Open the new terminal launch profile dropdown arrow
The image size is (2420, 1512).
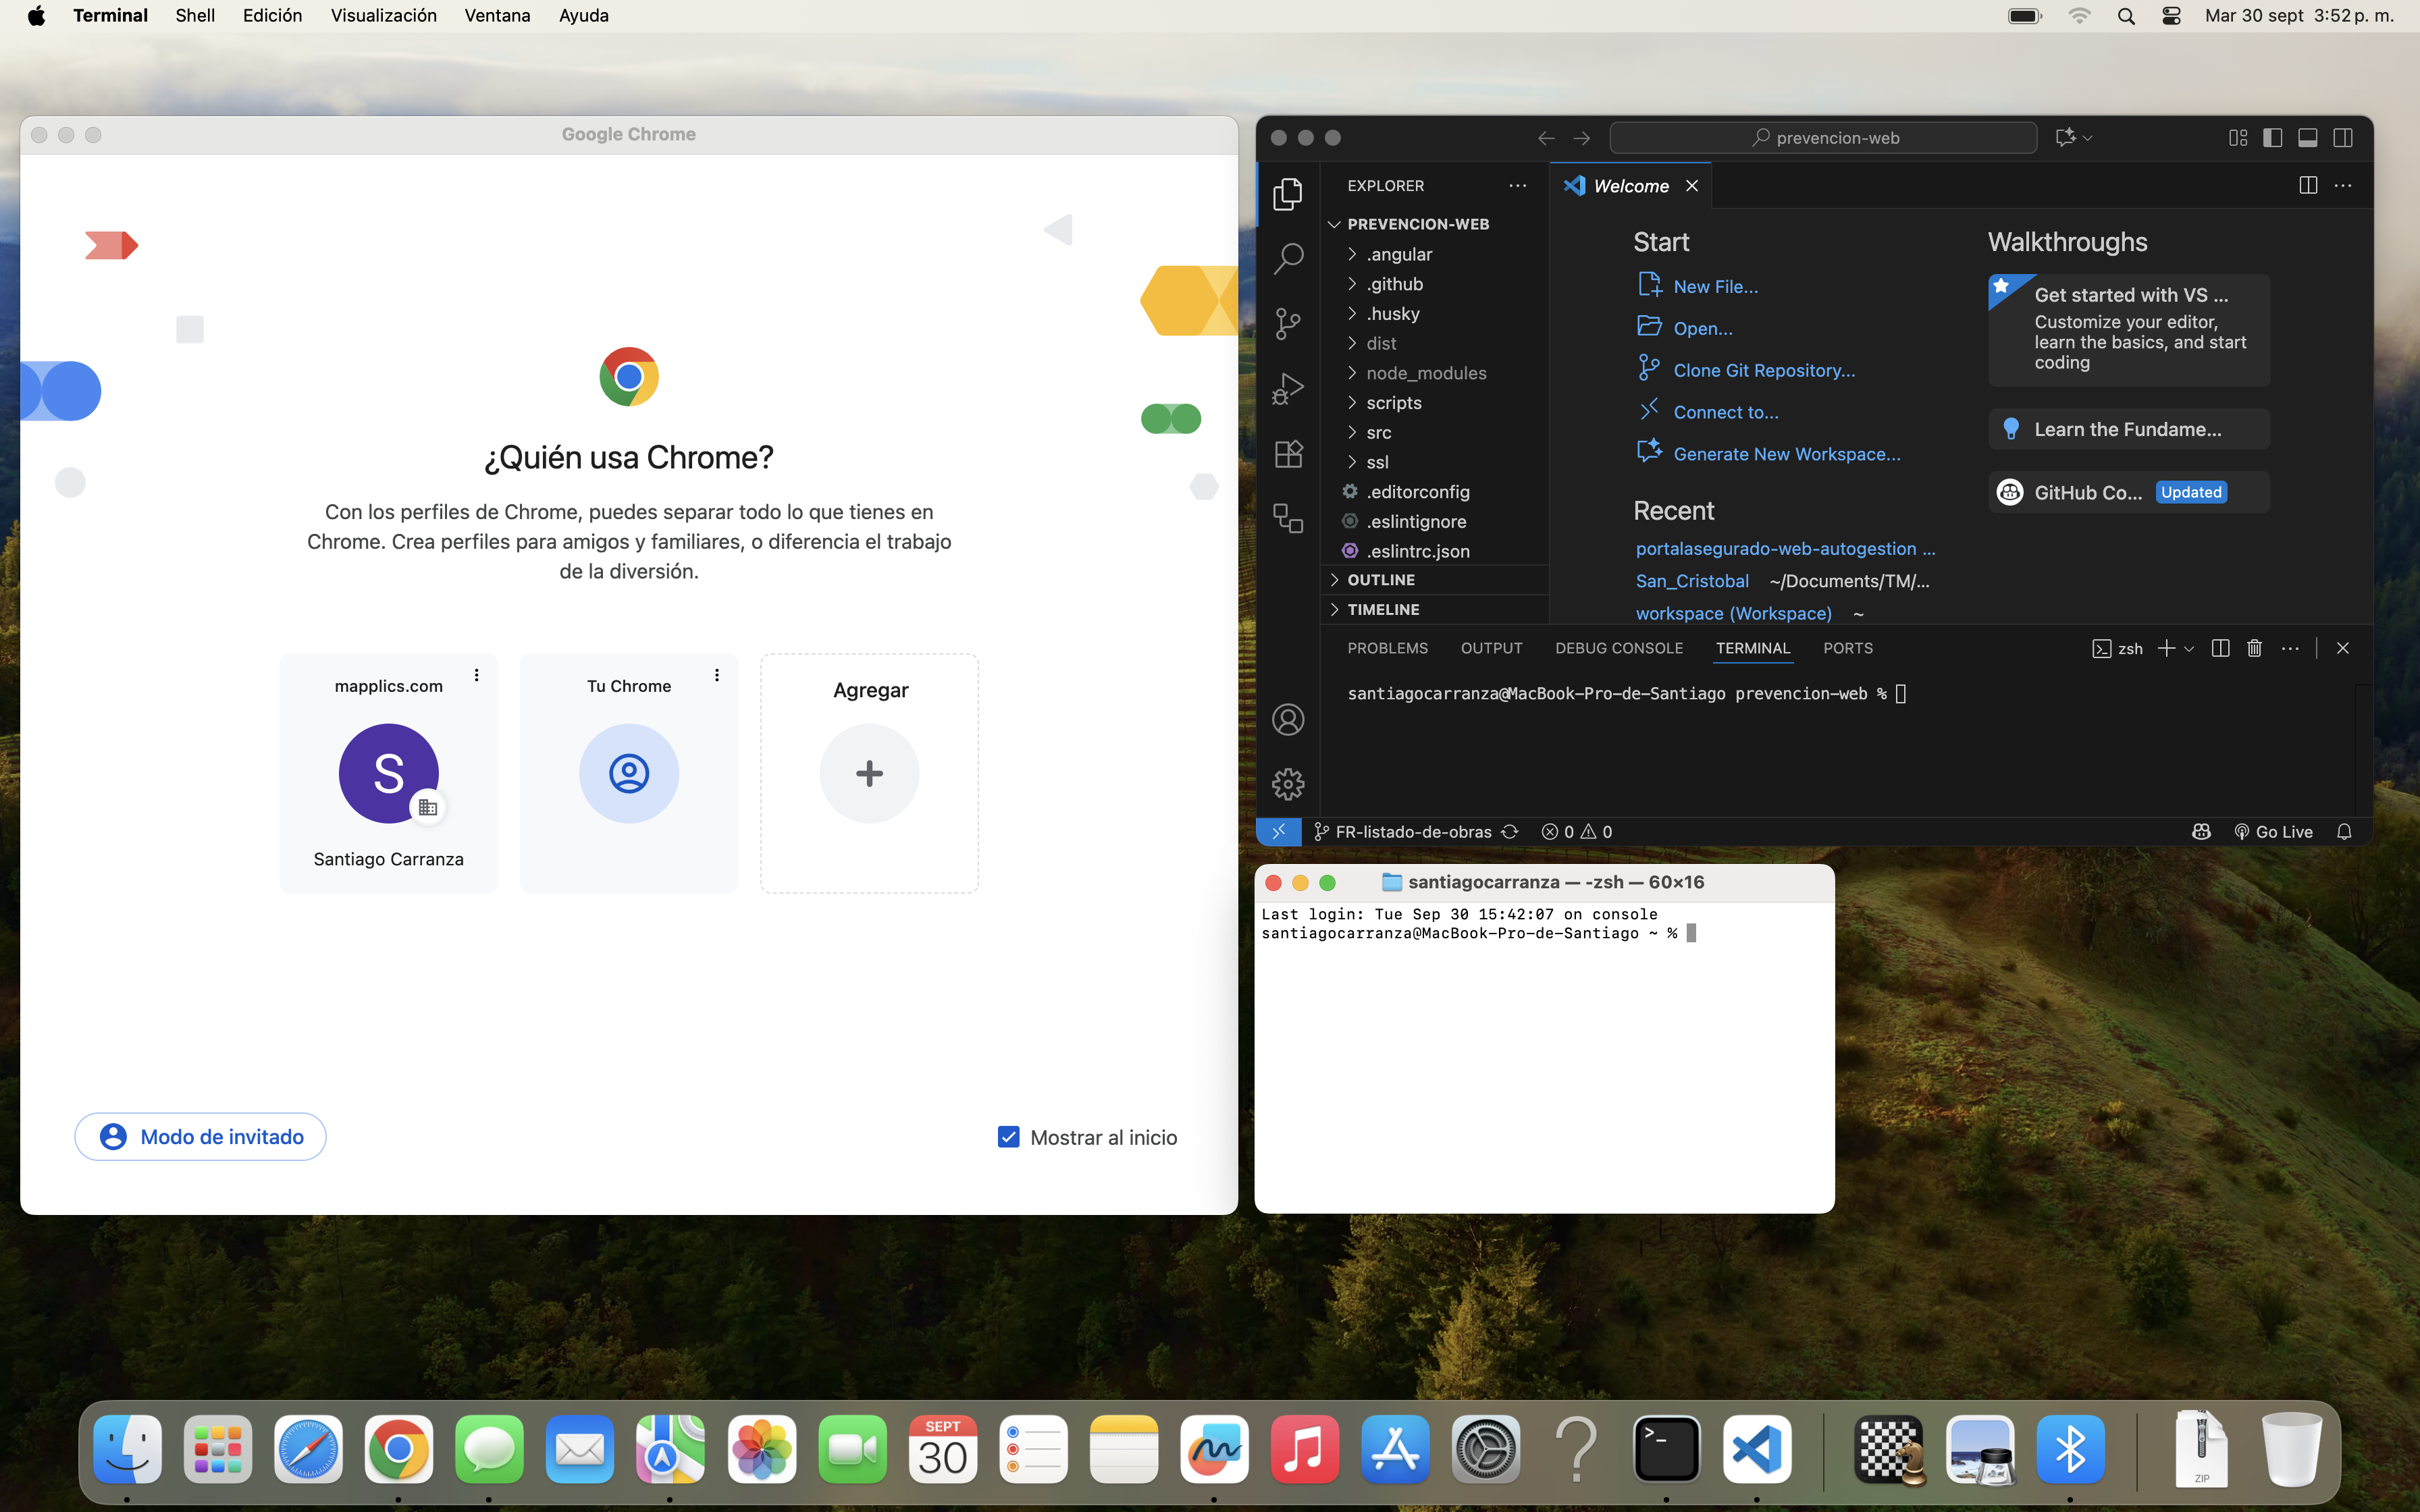pyautogui.click(x=2189, y=649)
